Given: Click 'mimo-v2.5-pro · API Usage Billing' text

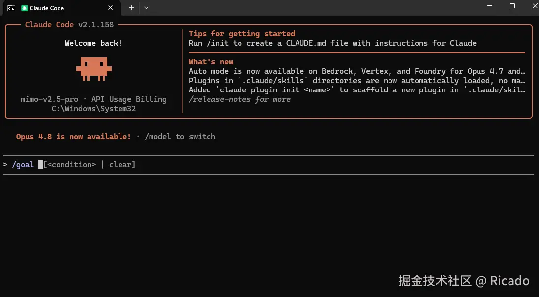Looking at the screenshot, I should pyautogui.click(x=93, y=99).
